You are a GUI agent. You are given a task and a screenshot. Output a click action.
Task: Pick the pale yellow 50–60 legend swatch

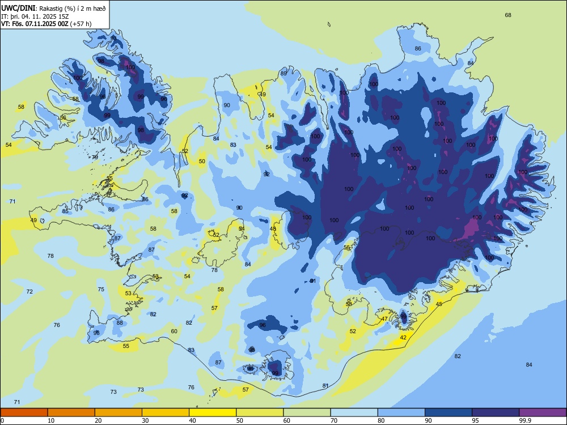tap(260, 413)
